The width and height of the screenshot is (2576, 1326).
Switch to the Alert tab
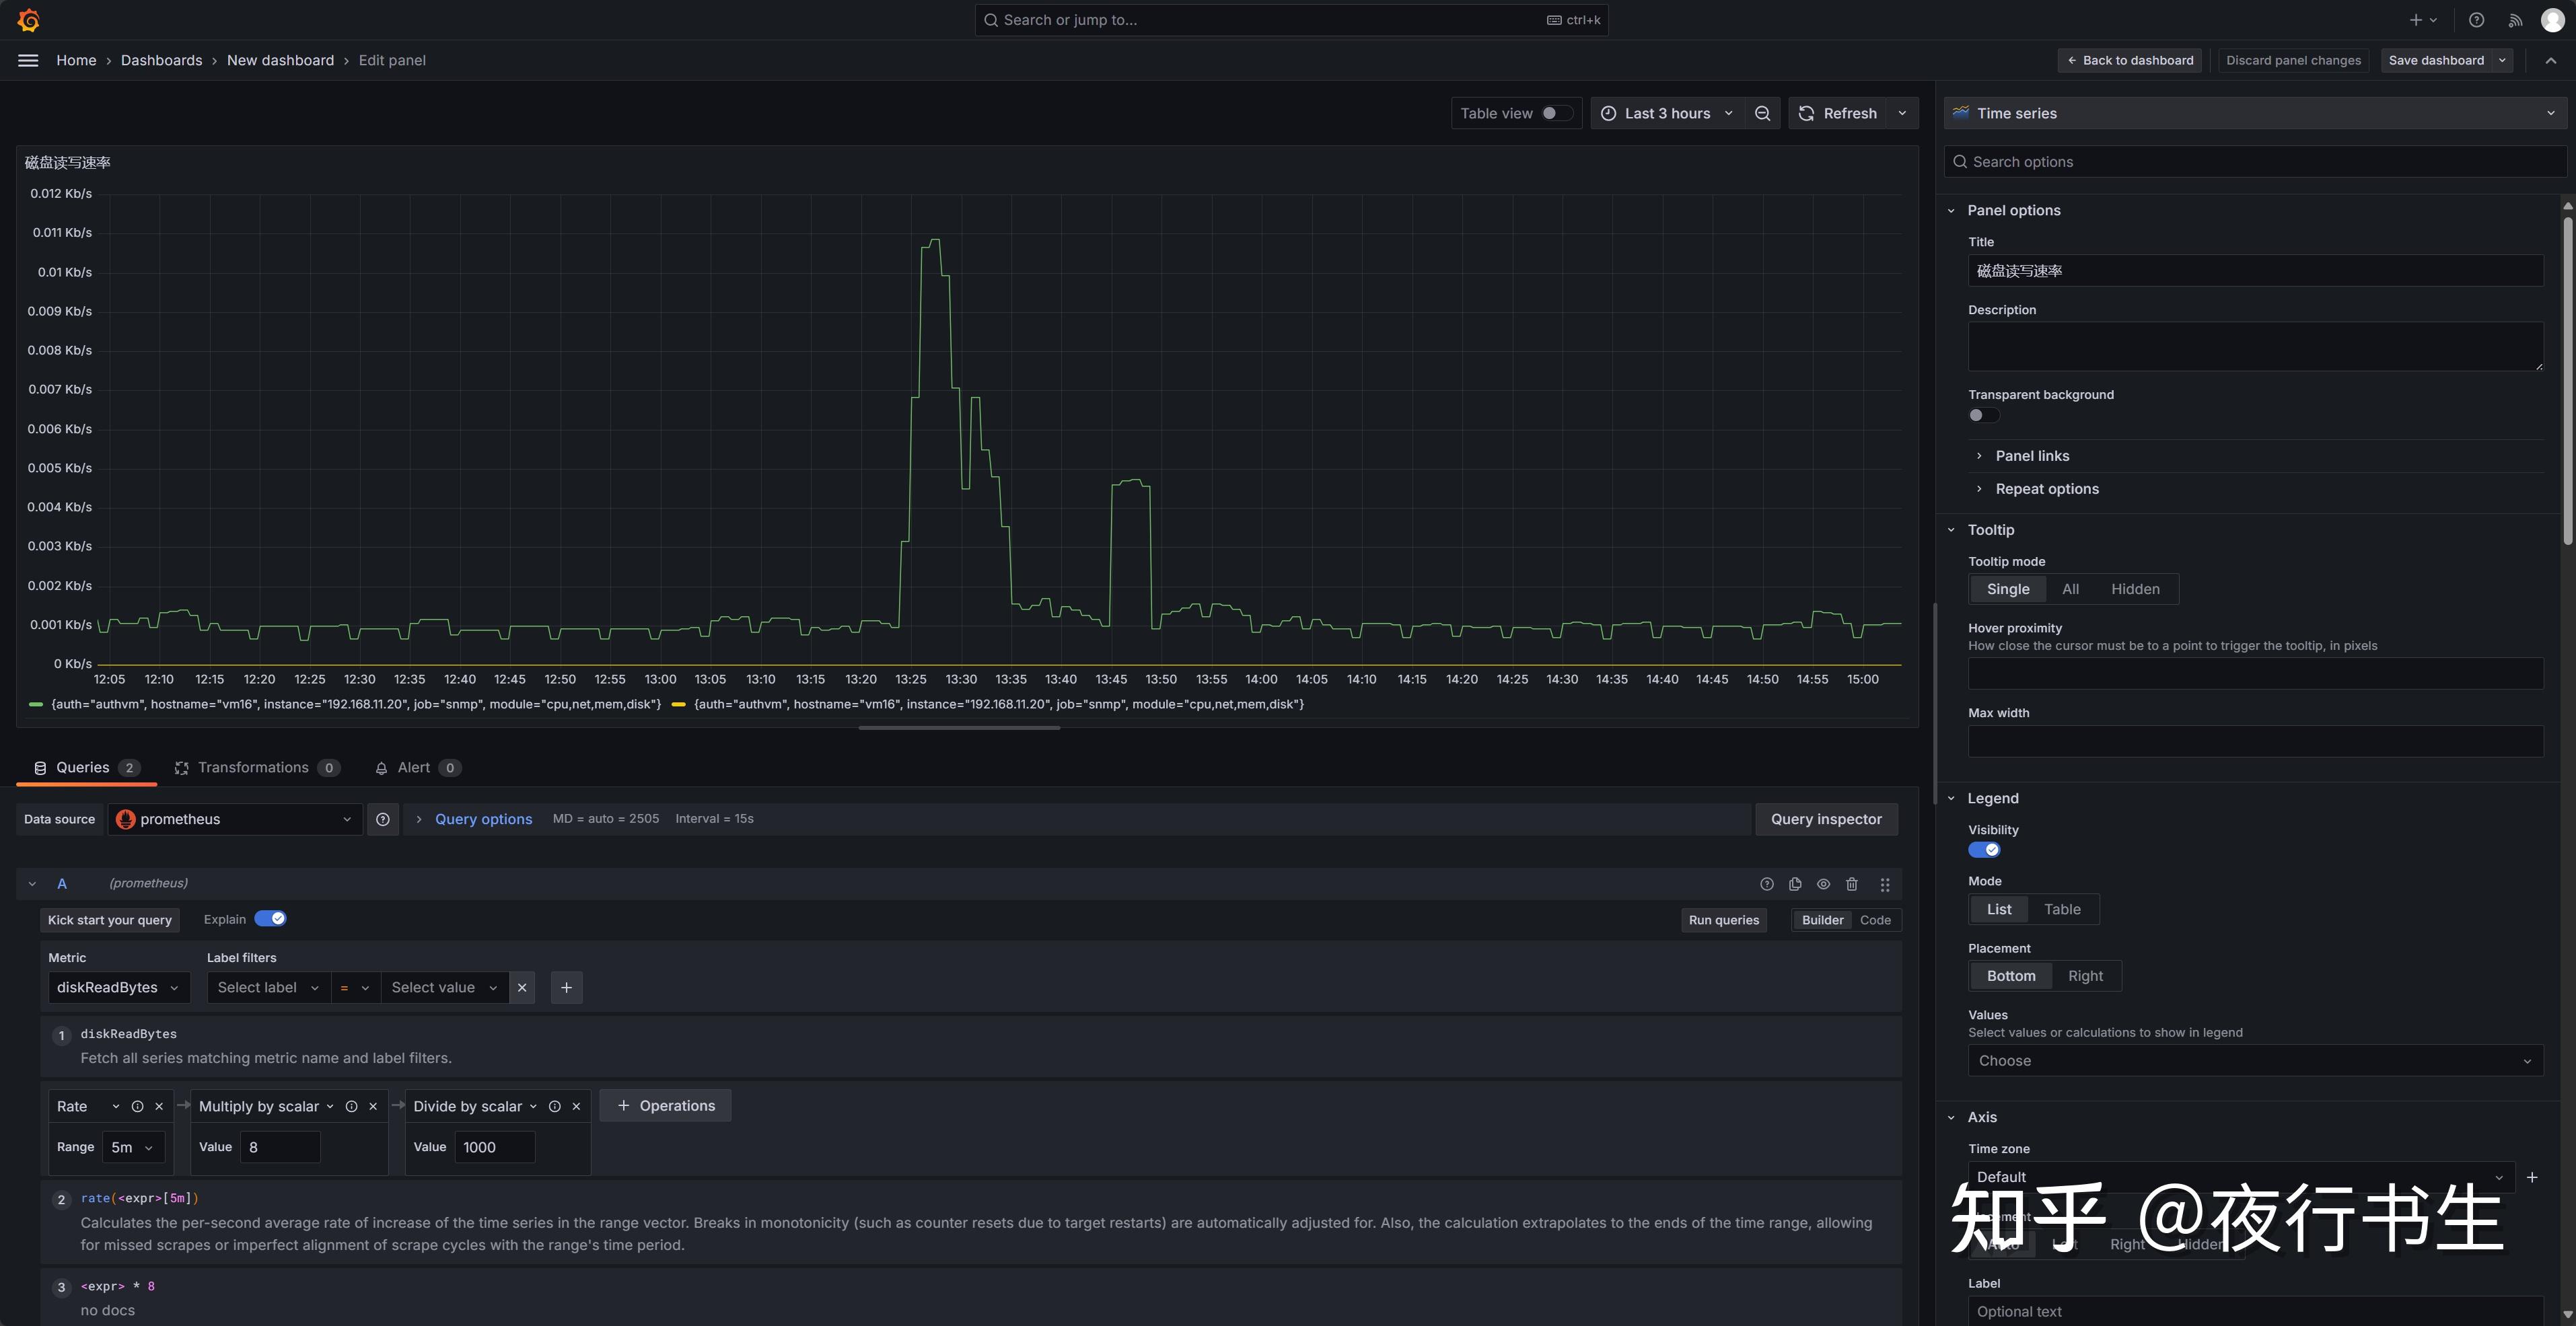[x=418, y=768]
